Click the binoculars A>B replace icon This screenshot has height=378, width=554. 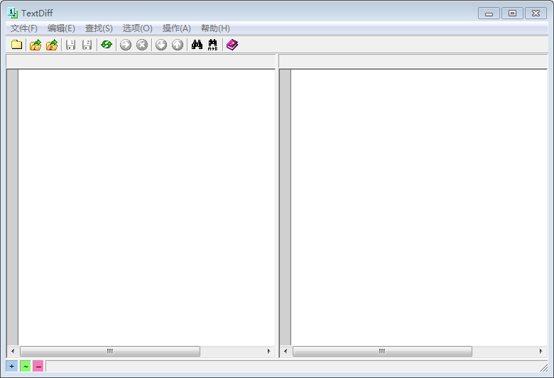click(212, 45)
